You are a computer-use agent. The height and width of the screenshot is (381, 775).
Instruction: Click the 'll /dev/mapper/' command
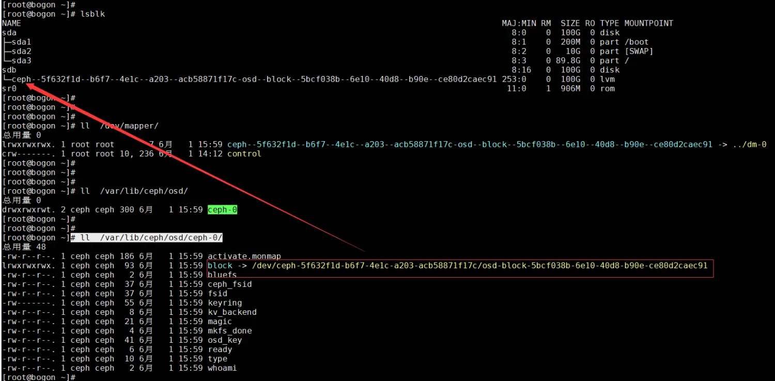tap(119, 126)
